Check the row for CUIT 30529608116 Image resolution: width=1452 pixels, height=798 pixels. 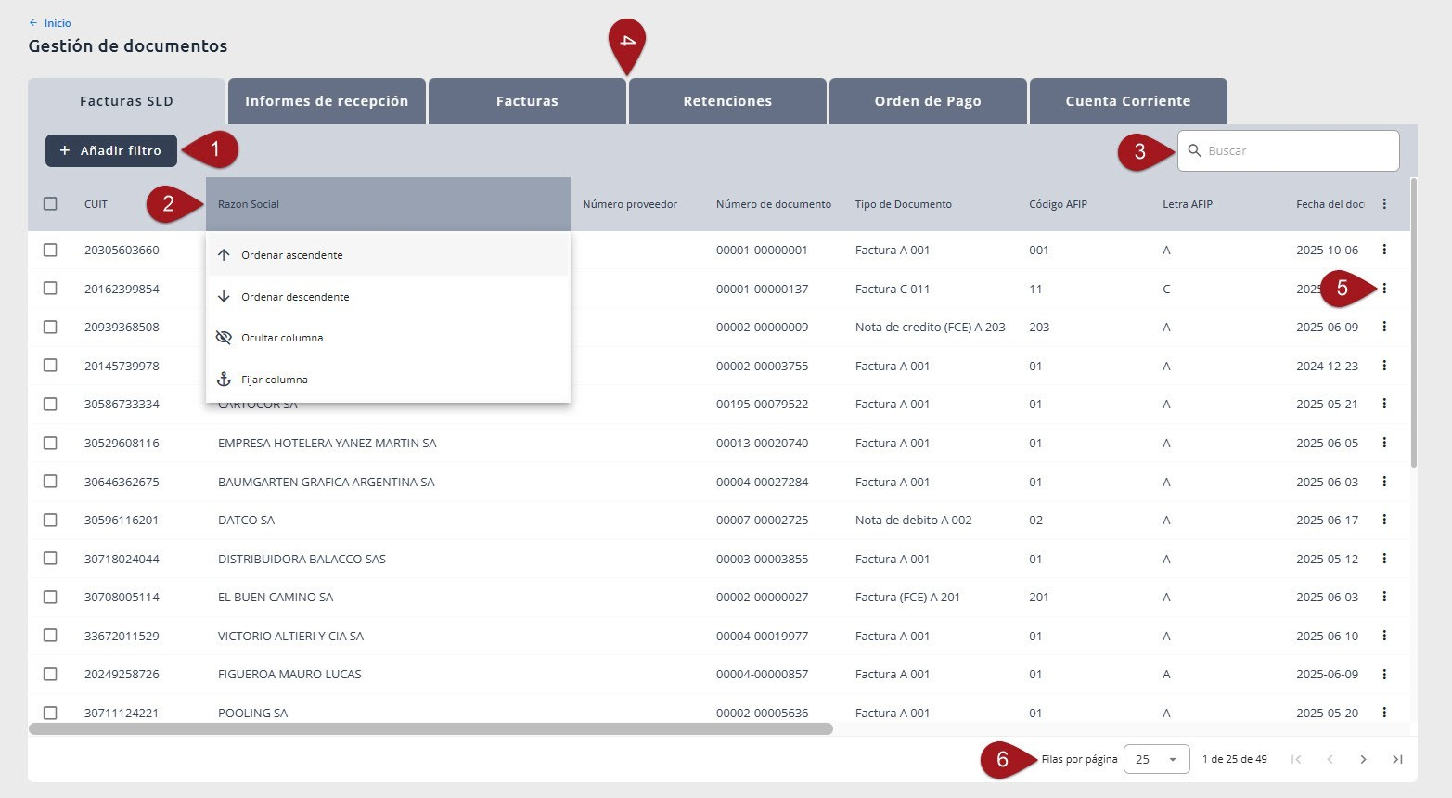click(x=50, y=443)
